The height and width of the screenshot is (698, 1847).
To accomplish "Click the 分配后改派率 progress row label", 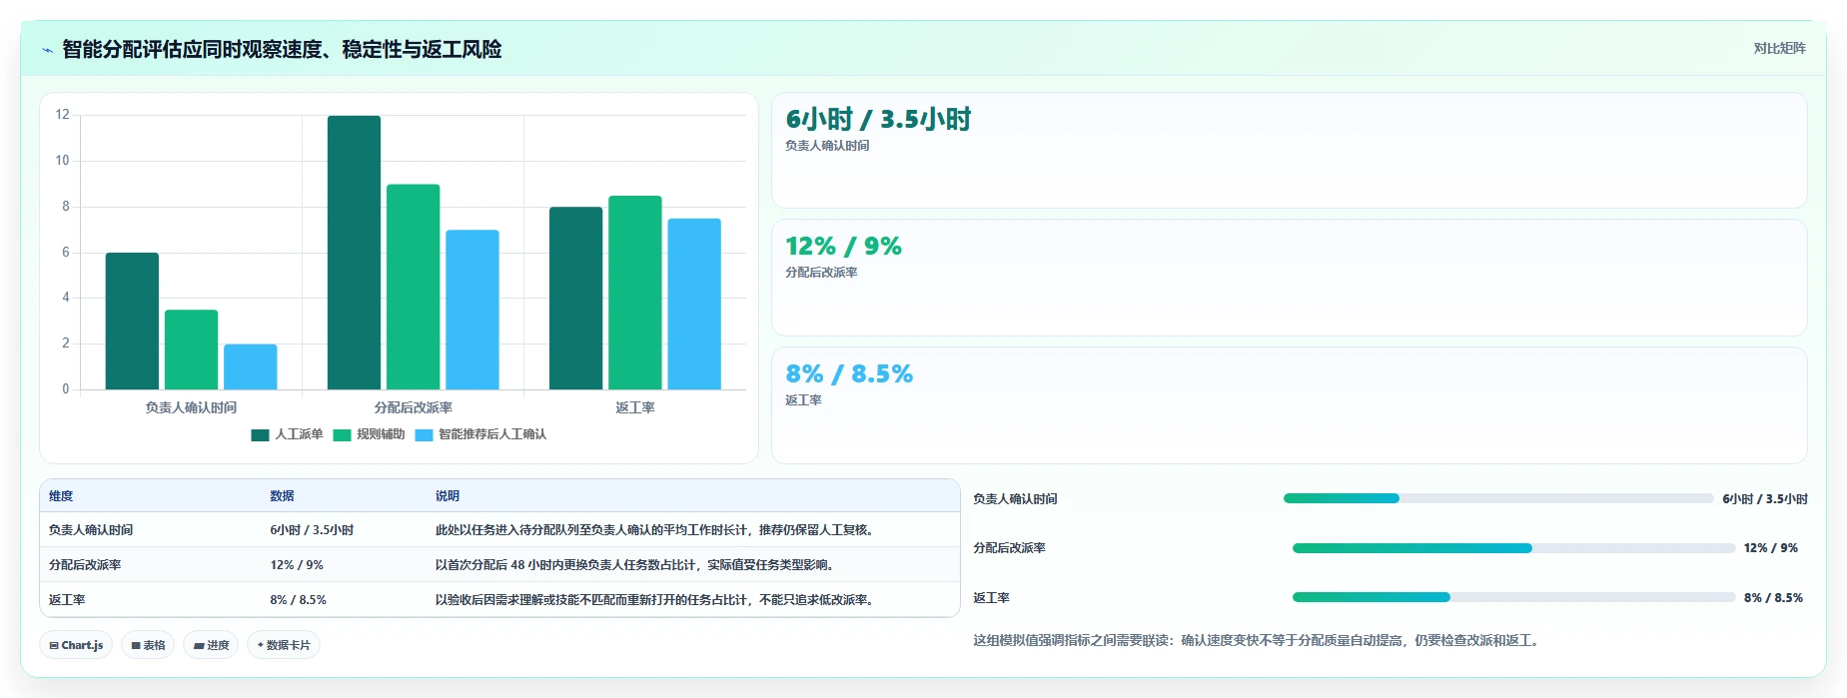I will (1009, 548).
